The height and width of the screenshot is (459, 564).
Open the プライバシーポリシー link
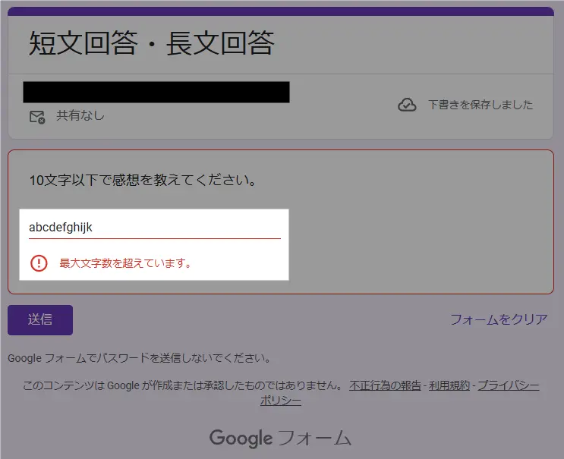(508, 385)
